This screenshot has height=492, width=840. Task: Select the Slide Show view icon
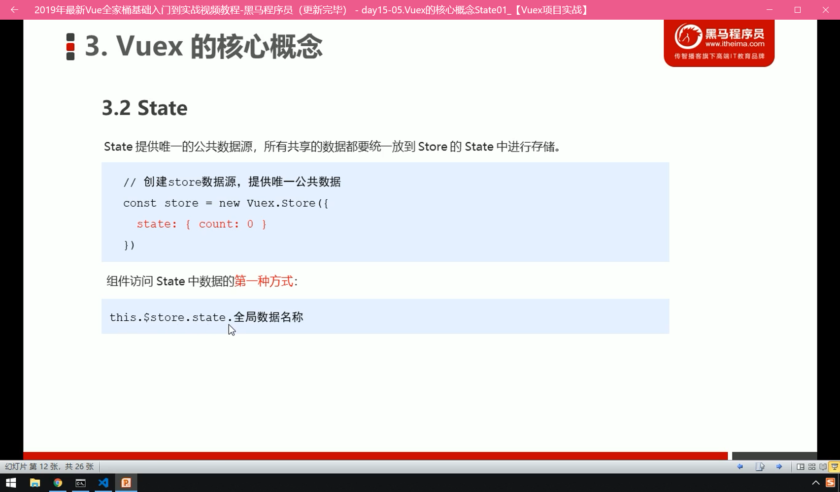click(834, 466)
